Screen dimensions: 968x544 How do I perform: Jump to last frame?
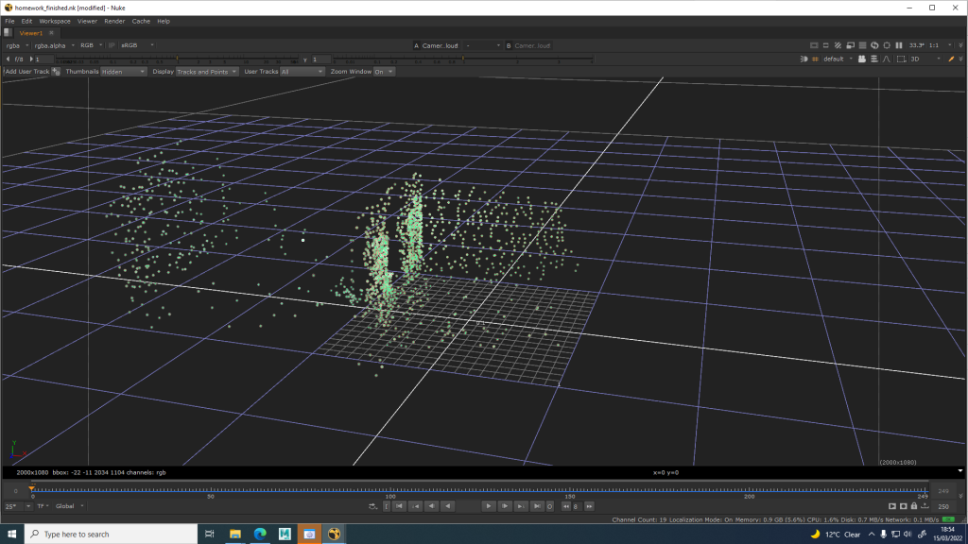[x=537, y=506]
